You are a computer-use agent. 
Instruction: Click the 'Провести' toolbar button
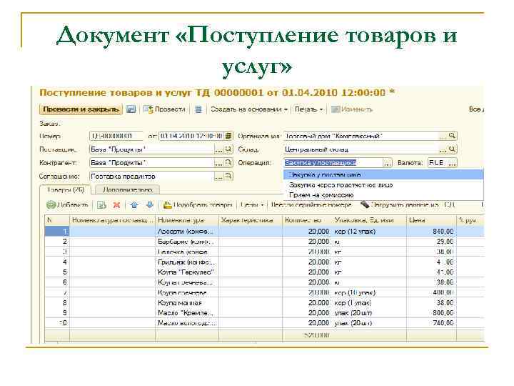(165, 109)
